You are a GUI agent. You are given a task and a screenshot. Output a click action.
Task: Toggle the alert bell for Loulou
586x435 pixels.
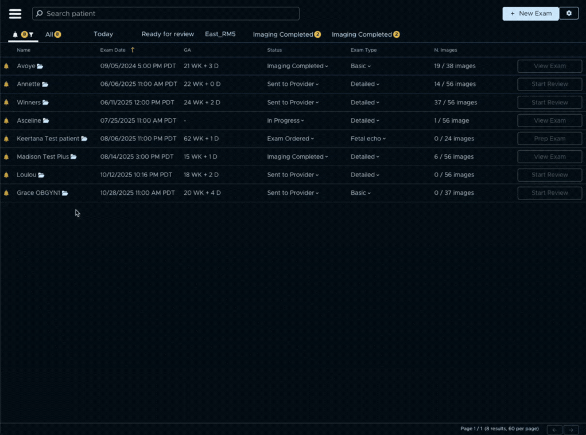(x=6, y=175)
